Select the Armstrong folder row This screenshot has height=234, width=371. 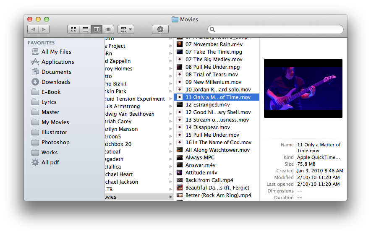click(139, 107)
